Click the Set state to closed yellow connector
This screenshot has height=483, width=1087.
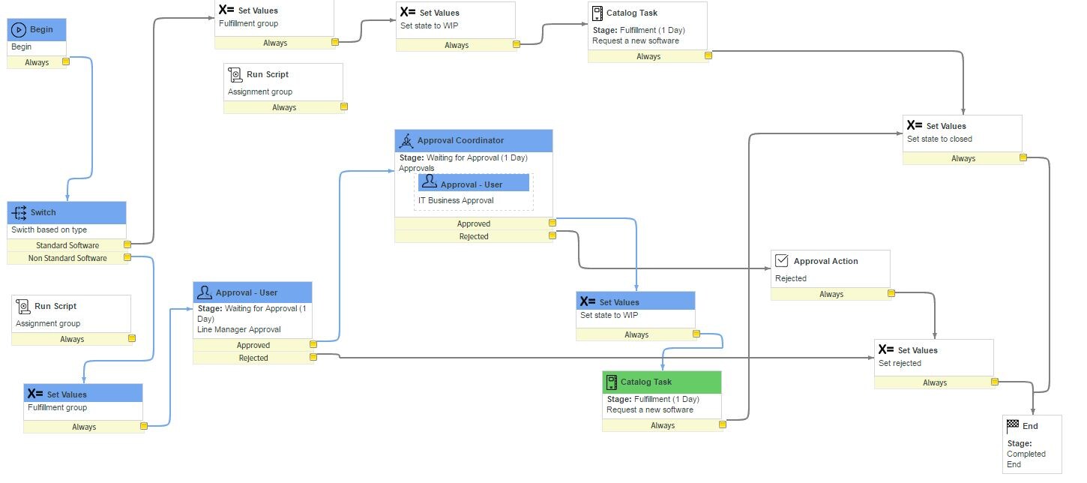1023,157
